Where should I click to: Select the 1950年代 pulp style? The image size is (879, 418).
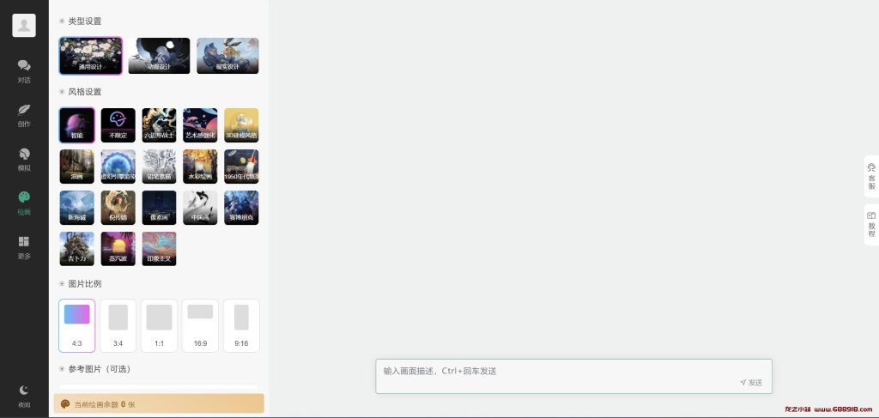pos(241,167)
